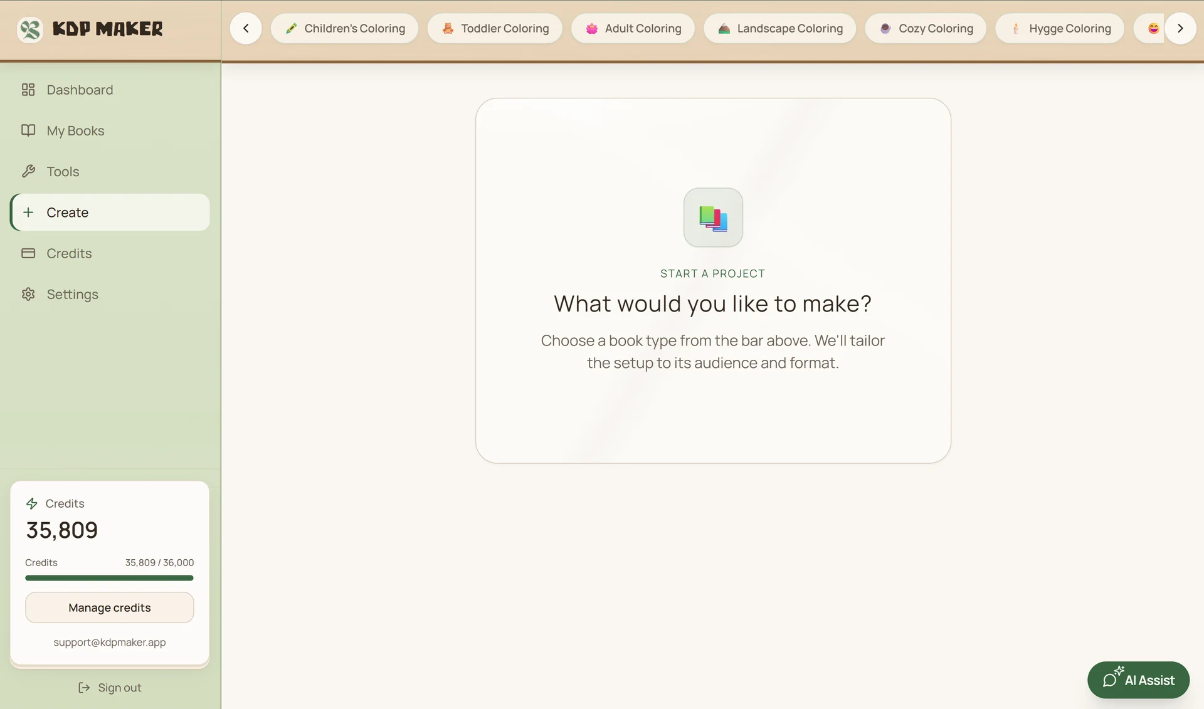The height and width of the screenshot is (709, 1204).
Task: Click the 35,809 / 36,000 credits text
Action: tap(159, 562)
